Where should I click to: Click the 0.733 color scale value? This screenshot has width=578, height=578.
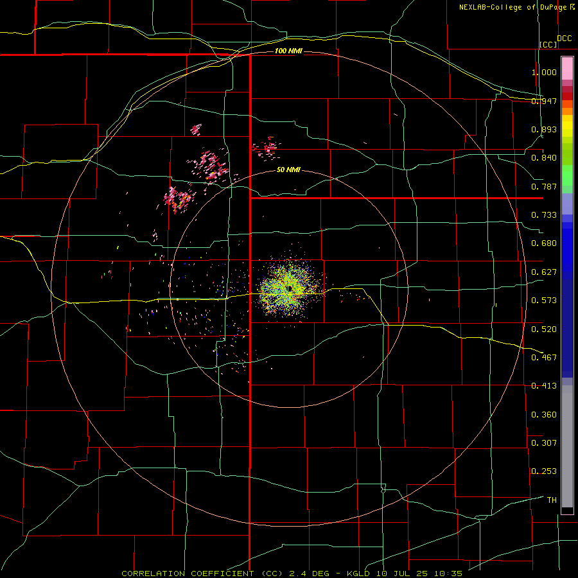tap(544, 215)
